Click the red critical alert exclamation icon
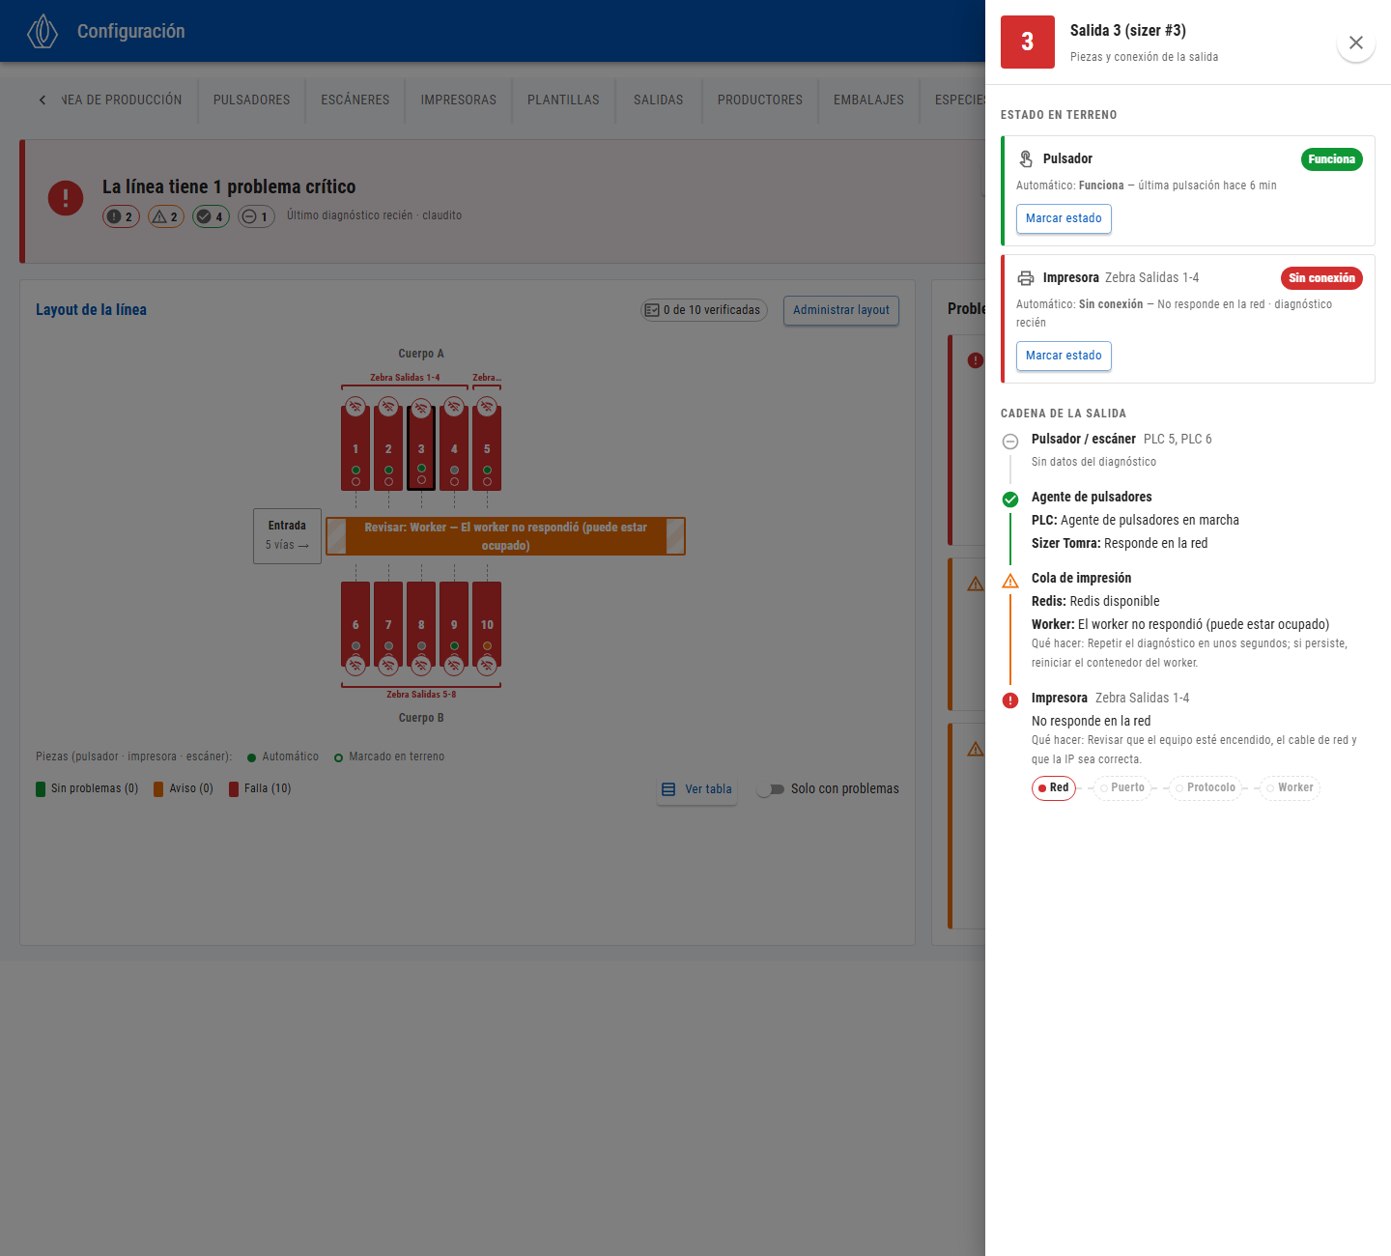Screen dimensions: 1391x1256 [66, 198]
